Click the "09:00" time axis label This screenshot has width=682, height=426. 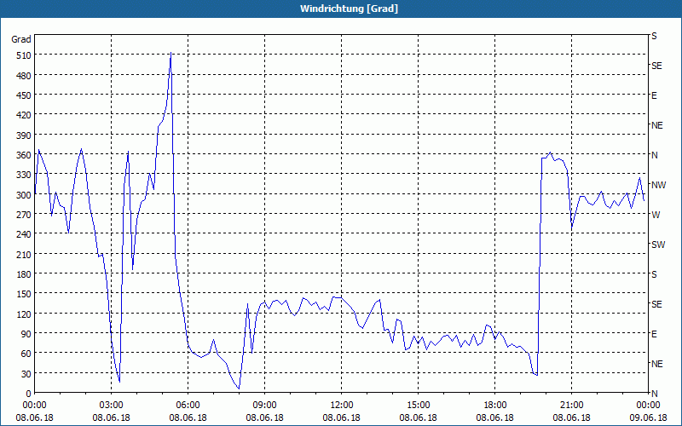(x=264, y=406)
